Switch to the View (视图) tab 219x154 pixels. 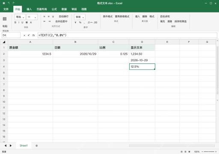[x=84, y=9]
